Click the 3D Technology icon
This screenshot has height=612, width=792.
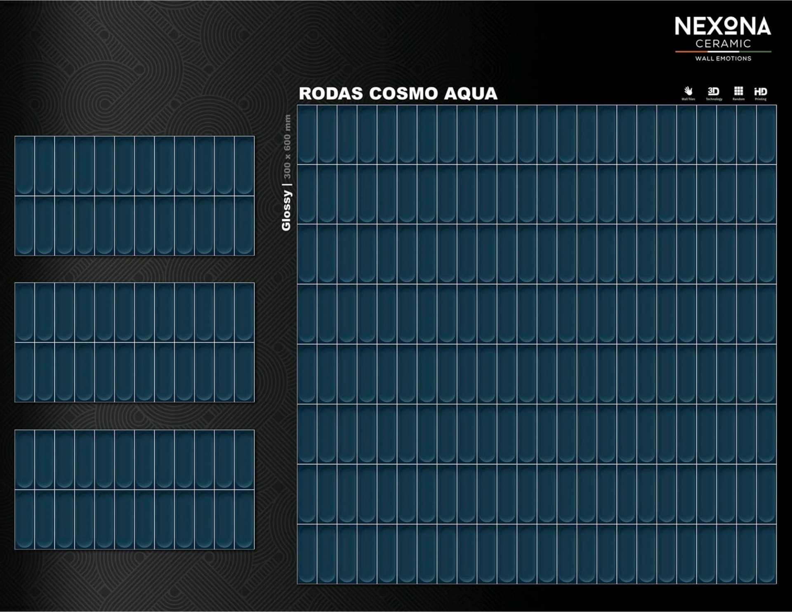(713, 92)
